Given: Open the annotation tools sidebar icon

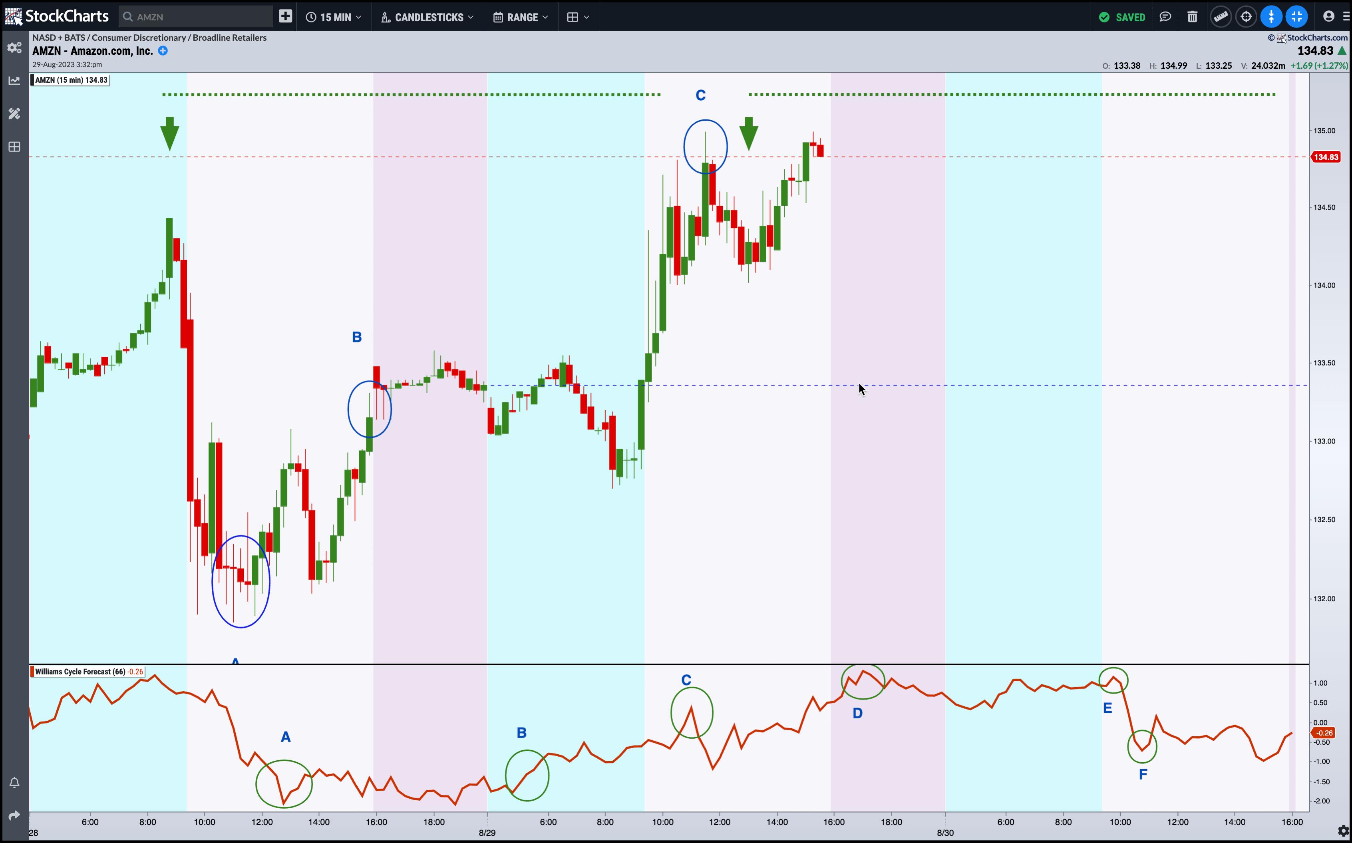Looking at the screenshot, I should pyautogui.click(x=14, y=114).
